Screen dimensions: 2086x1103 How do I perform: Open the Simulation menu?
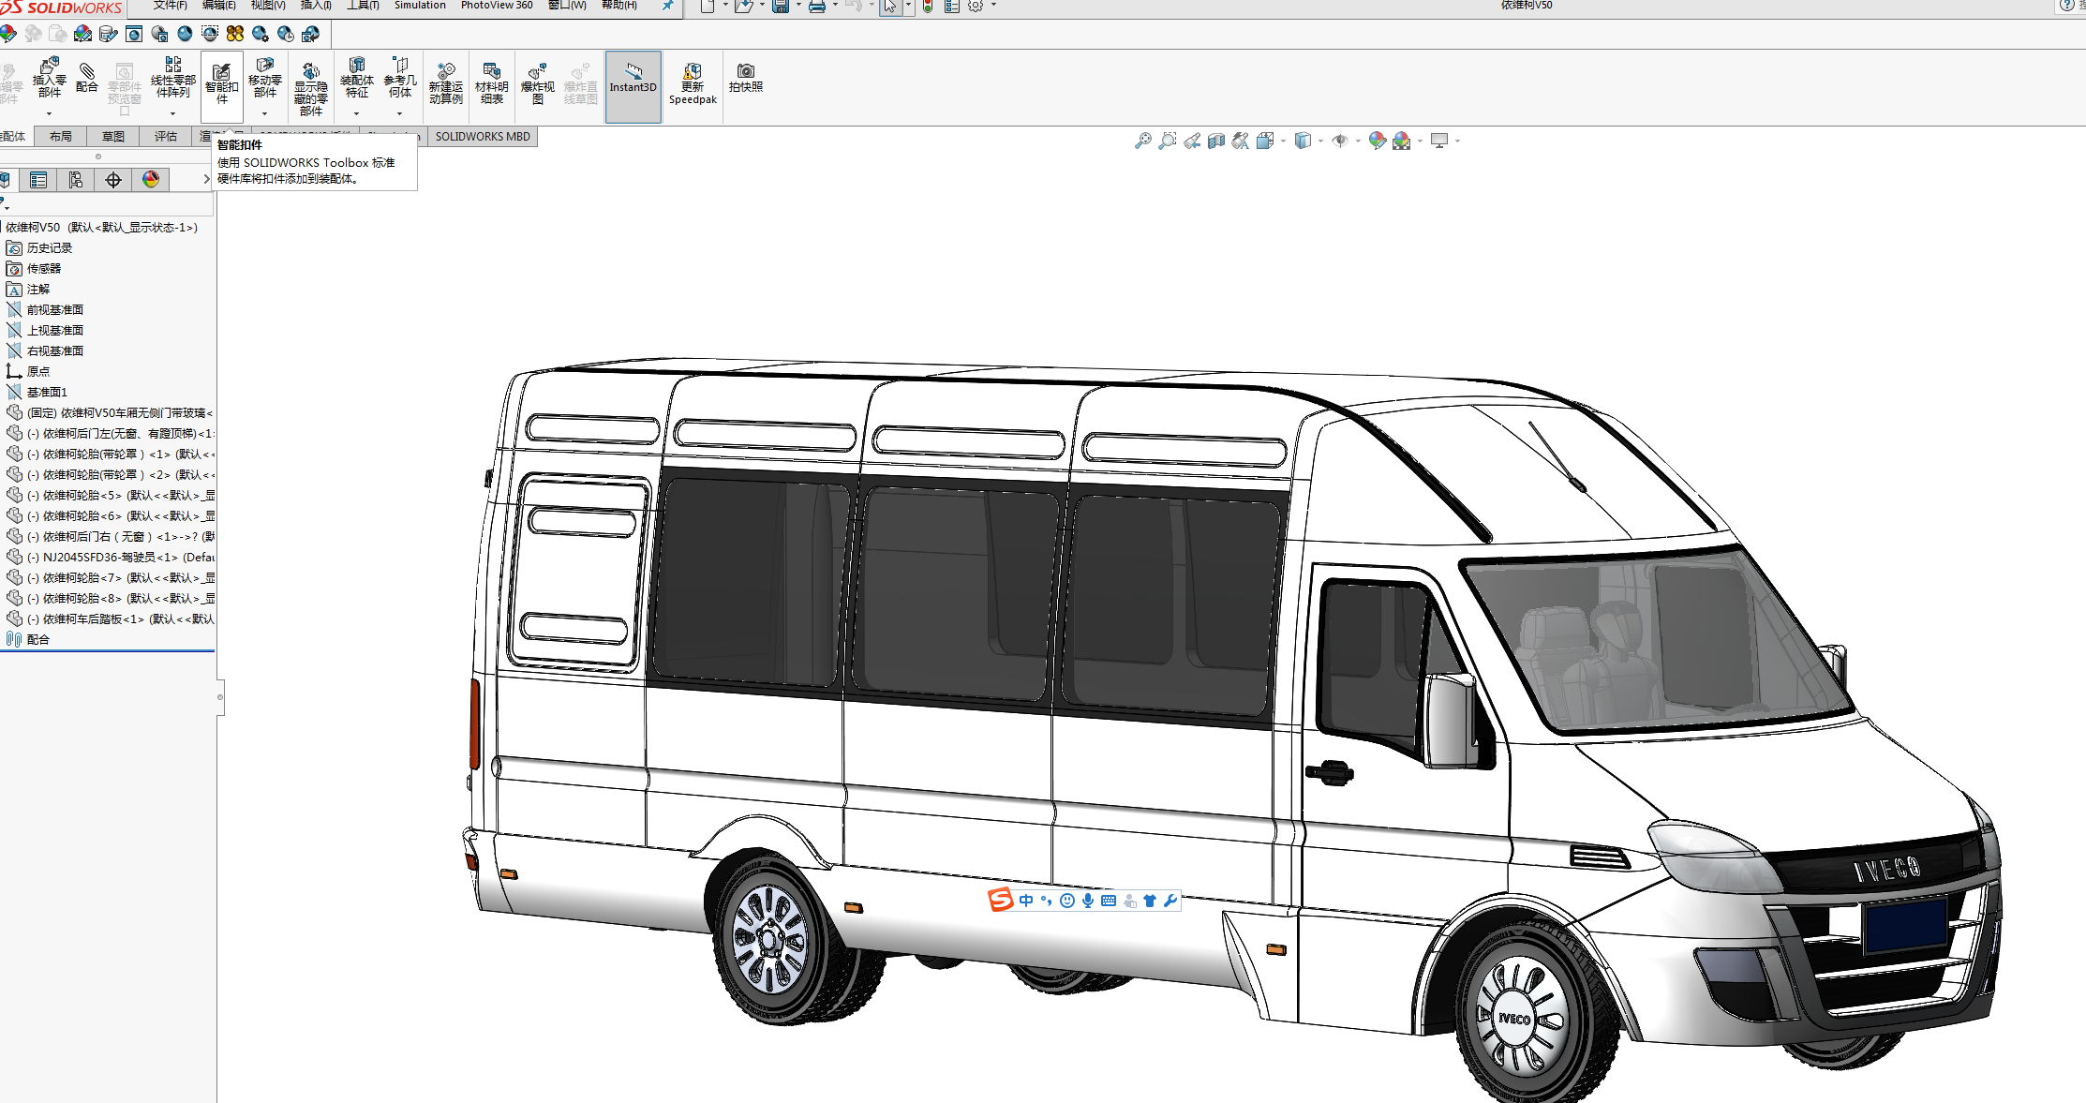(420, 6)
